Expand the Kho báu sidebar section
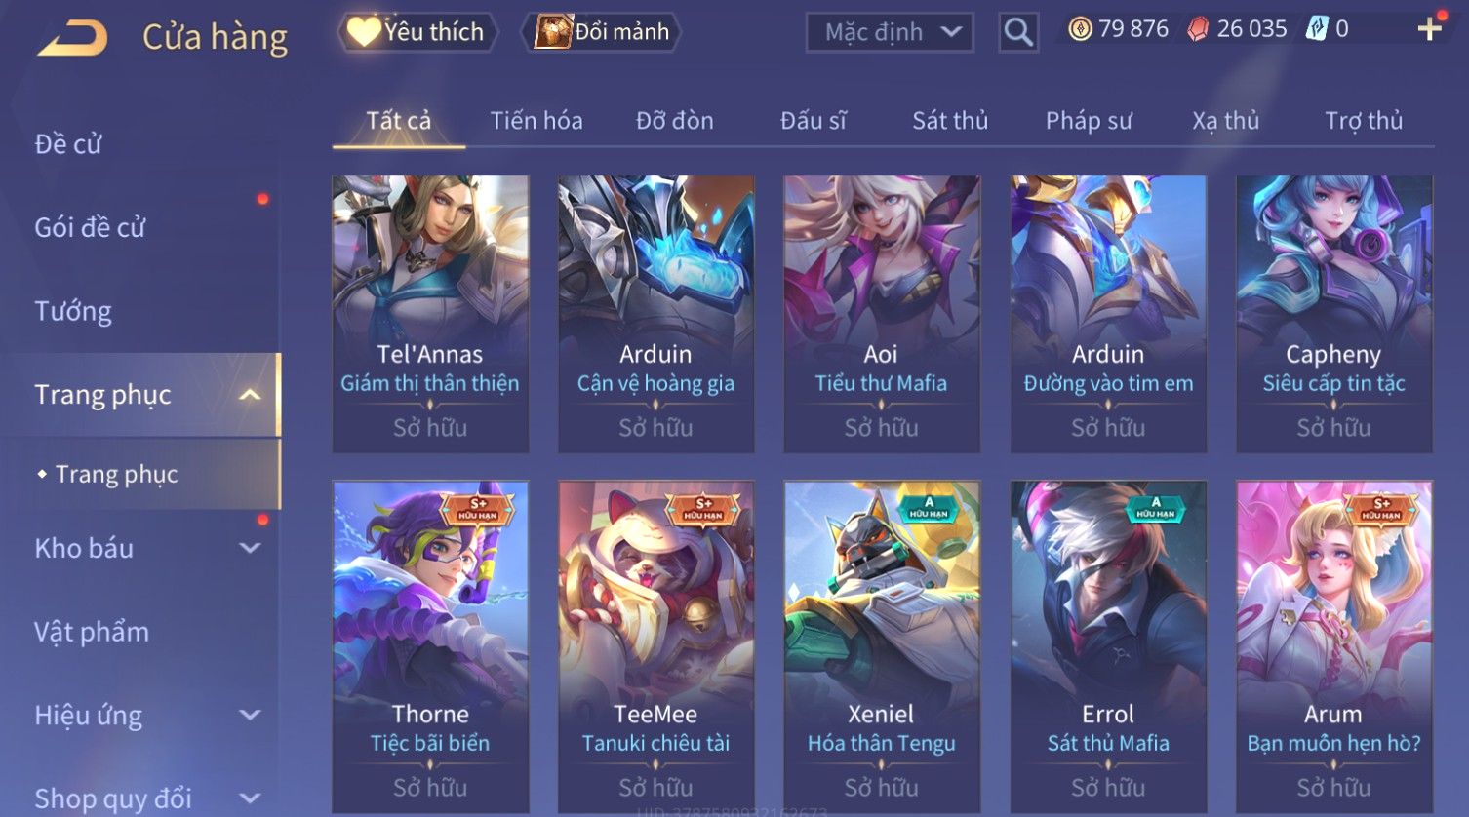This screenshot has height=817, width=1469. point(250,548)
